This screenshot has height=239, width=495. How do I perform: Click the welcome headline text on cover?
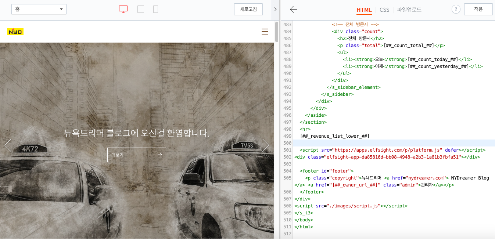[137, 133]
